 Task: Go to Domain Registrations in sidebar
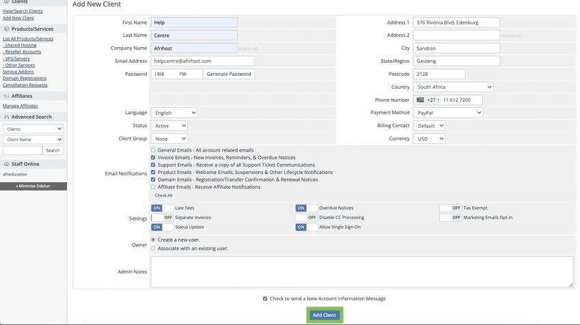25,79
